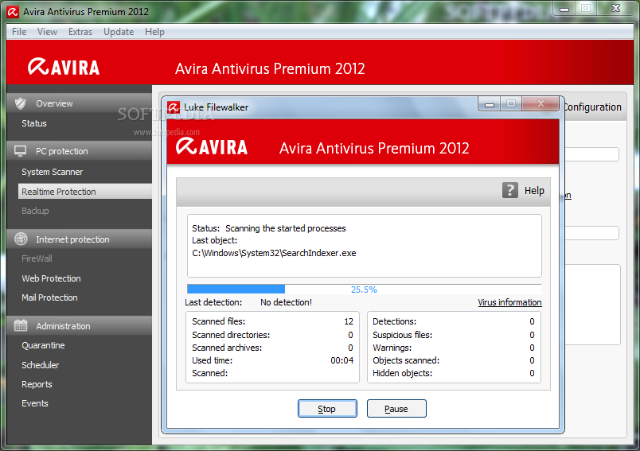Select FireWall in the sidebar
The width and height of the screenshot is (640, 451).
click(37, 259)
